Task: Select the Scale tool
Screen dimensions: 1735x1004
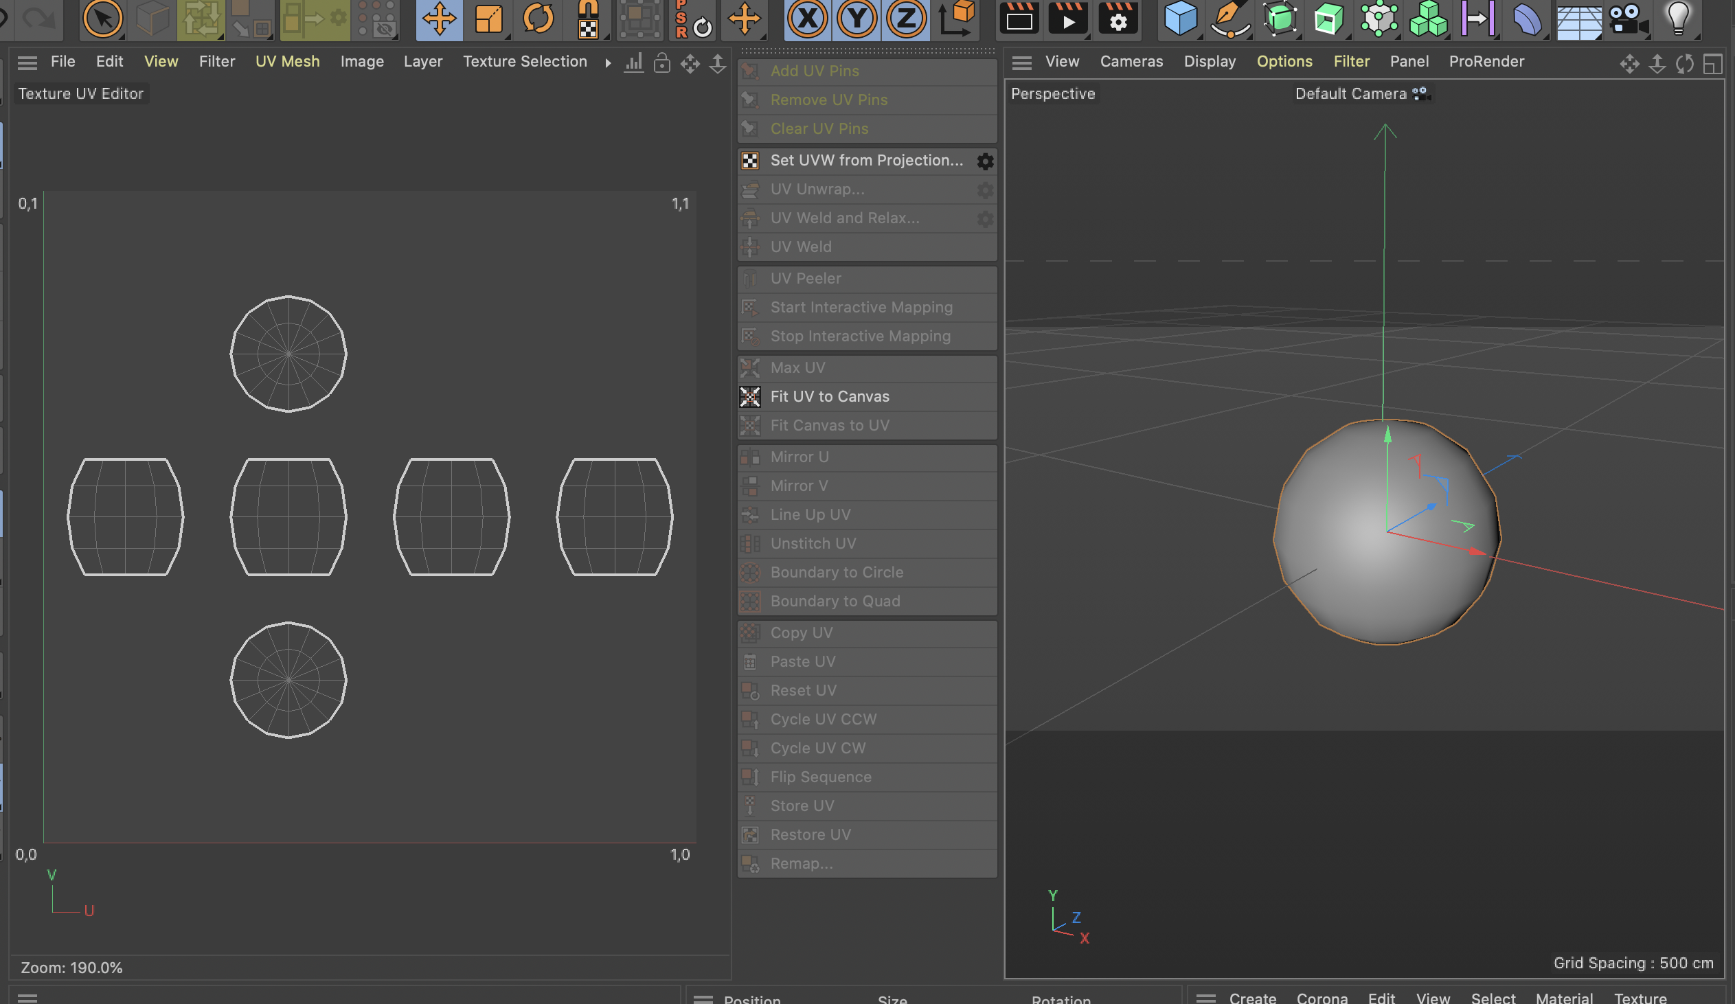Action: click(x=488, y=19)
